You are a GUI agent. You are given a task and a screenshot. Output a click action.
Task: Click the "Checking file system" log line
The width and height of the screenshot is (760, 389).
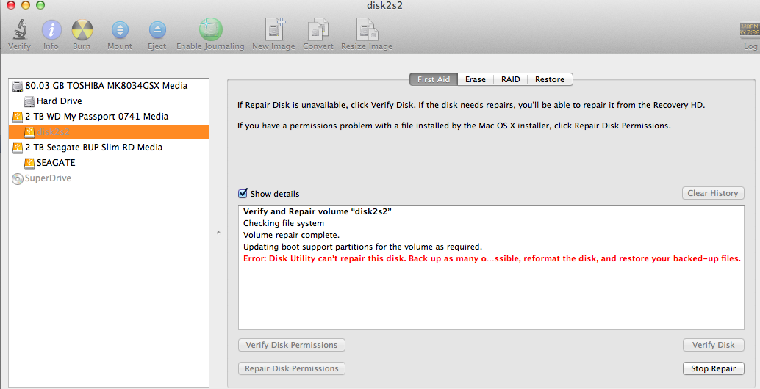click(284, 223)
